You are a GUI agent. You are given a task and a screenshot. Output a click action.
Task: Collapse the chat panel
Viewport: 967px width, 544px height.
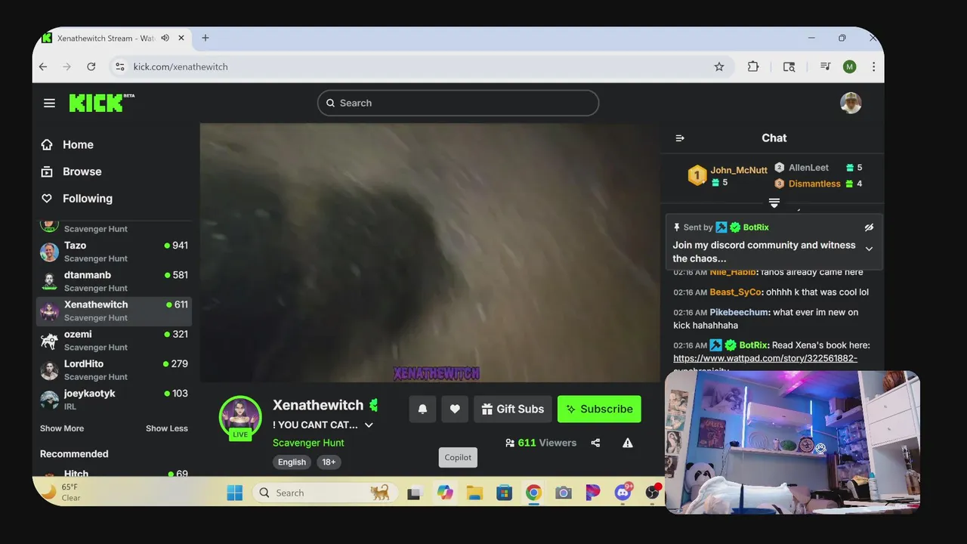[x=680, y=138]
